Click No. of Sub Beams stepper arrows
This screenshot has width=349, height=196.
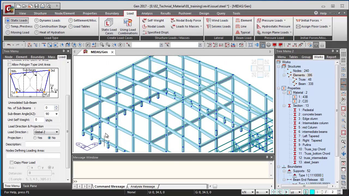56,108
